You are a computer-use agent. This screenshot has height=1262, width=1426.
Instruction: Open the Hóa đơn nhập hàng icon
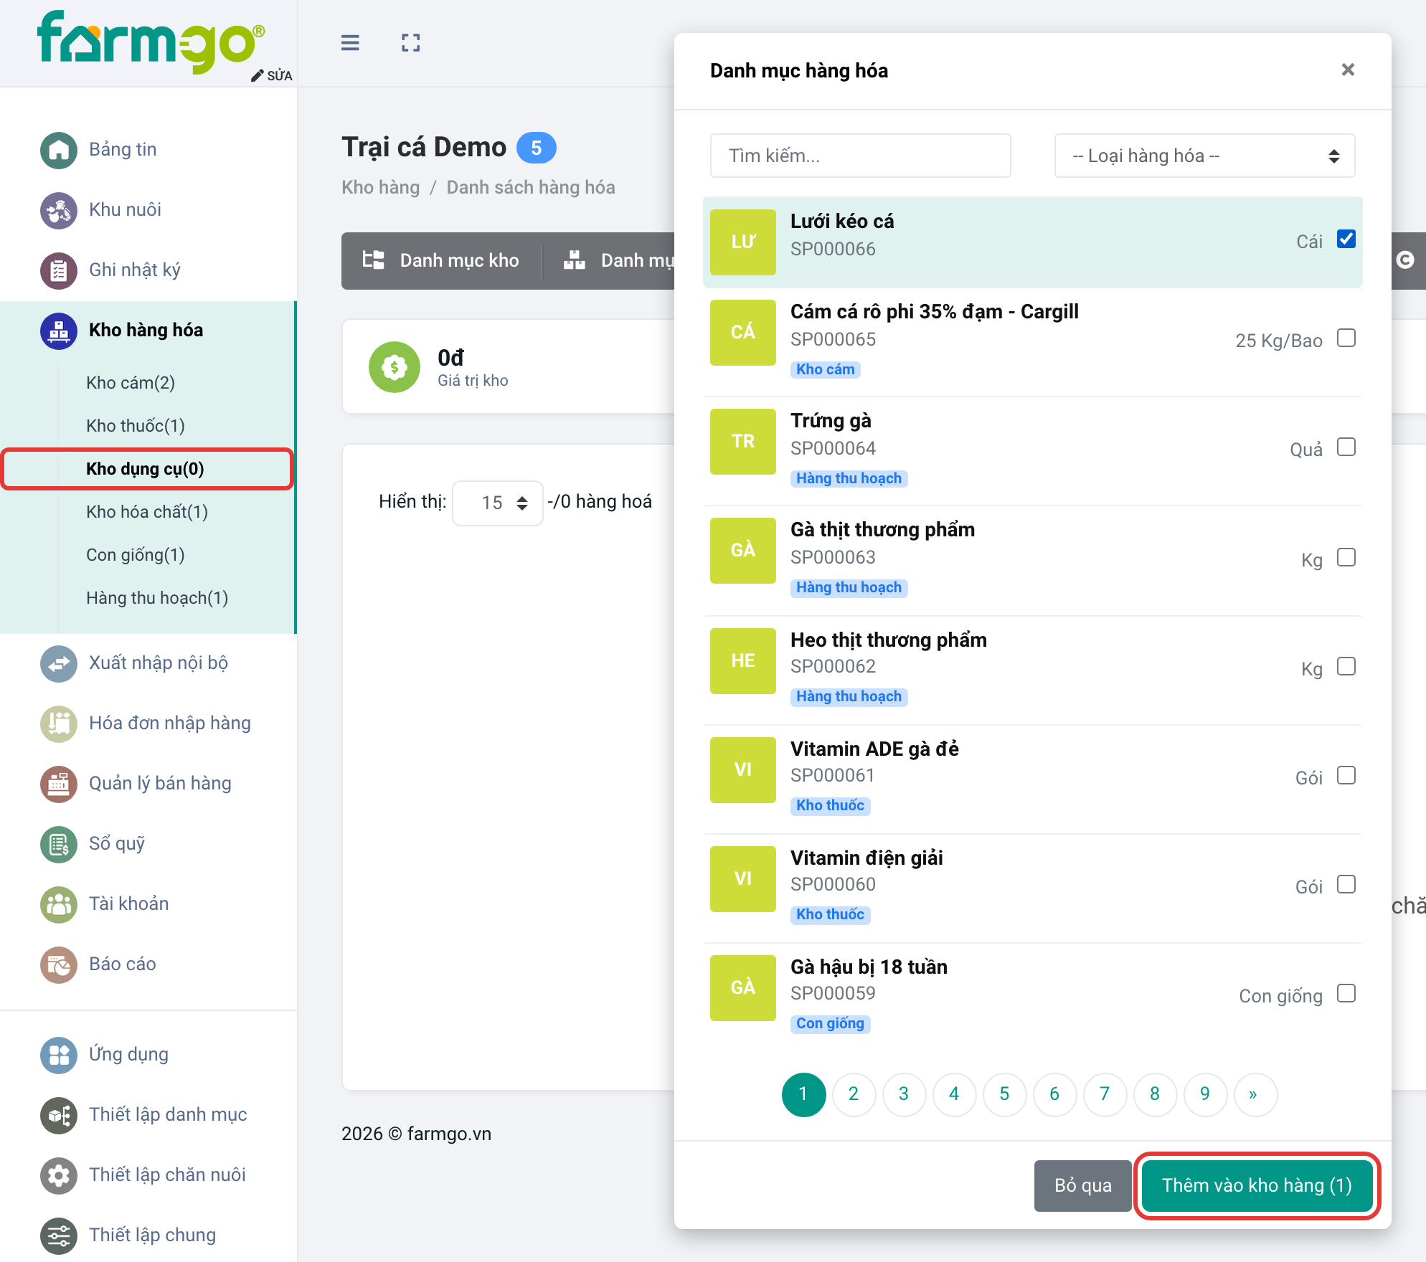click(x=59, y=723)
